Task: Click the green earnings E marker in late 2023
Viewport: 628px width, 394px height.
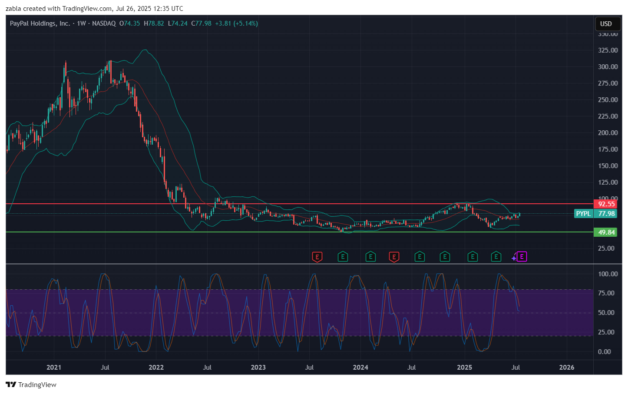Action: coord(343,257)
